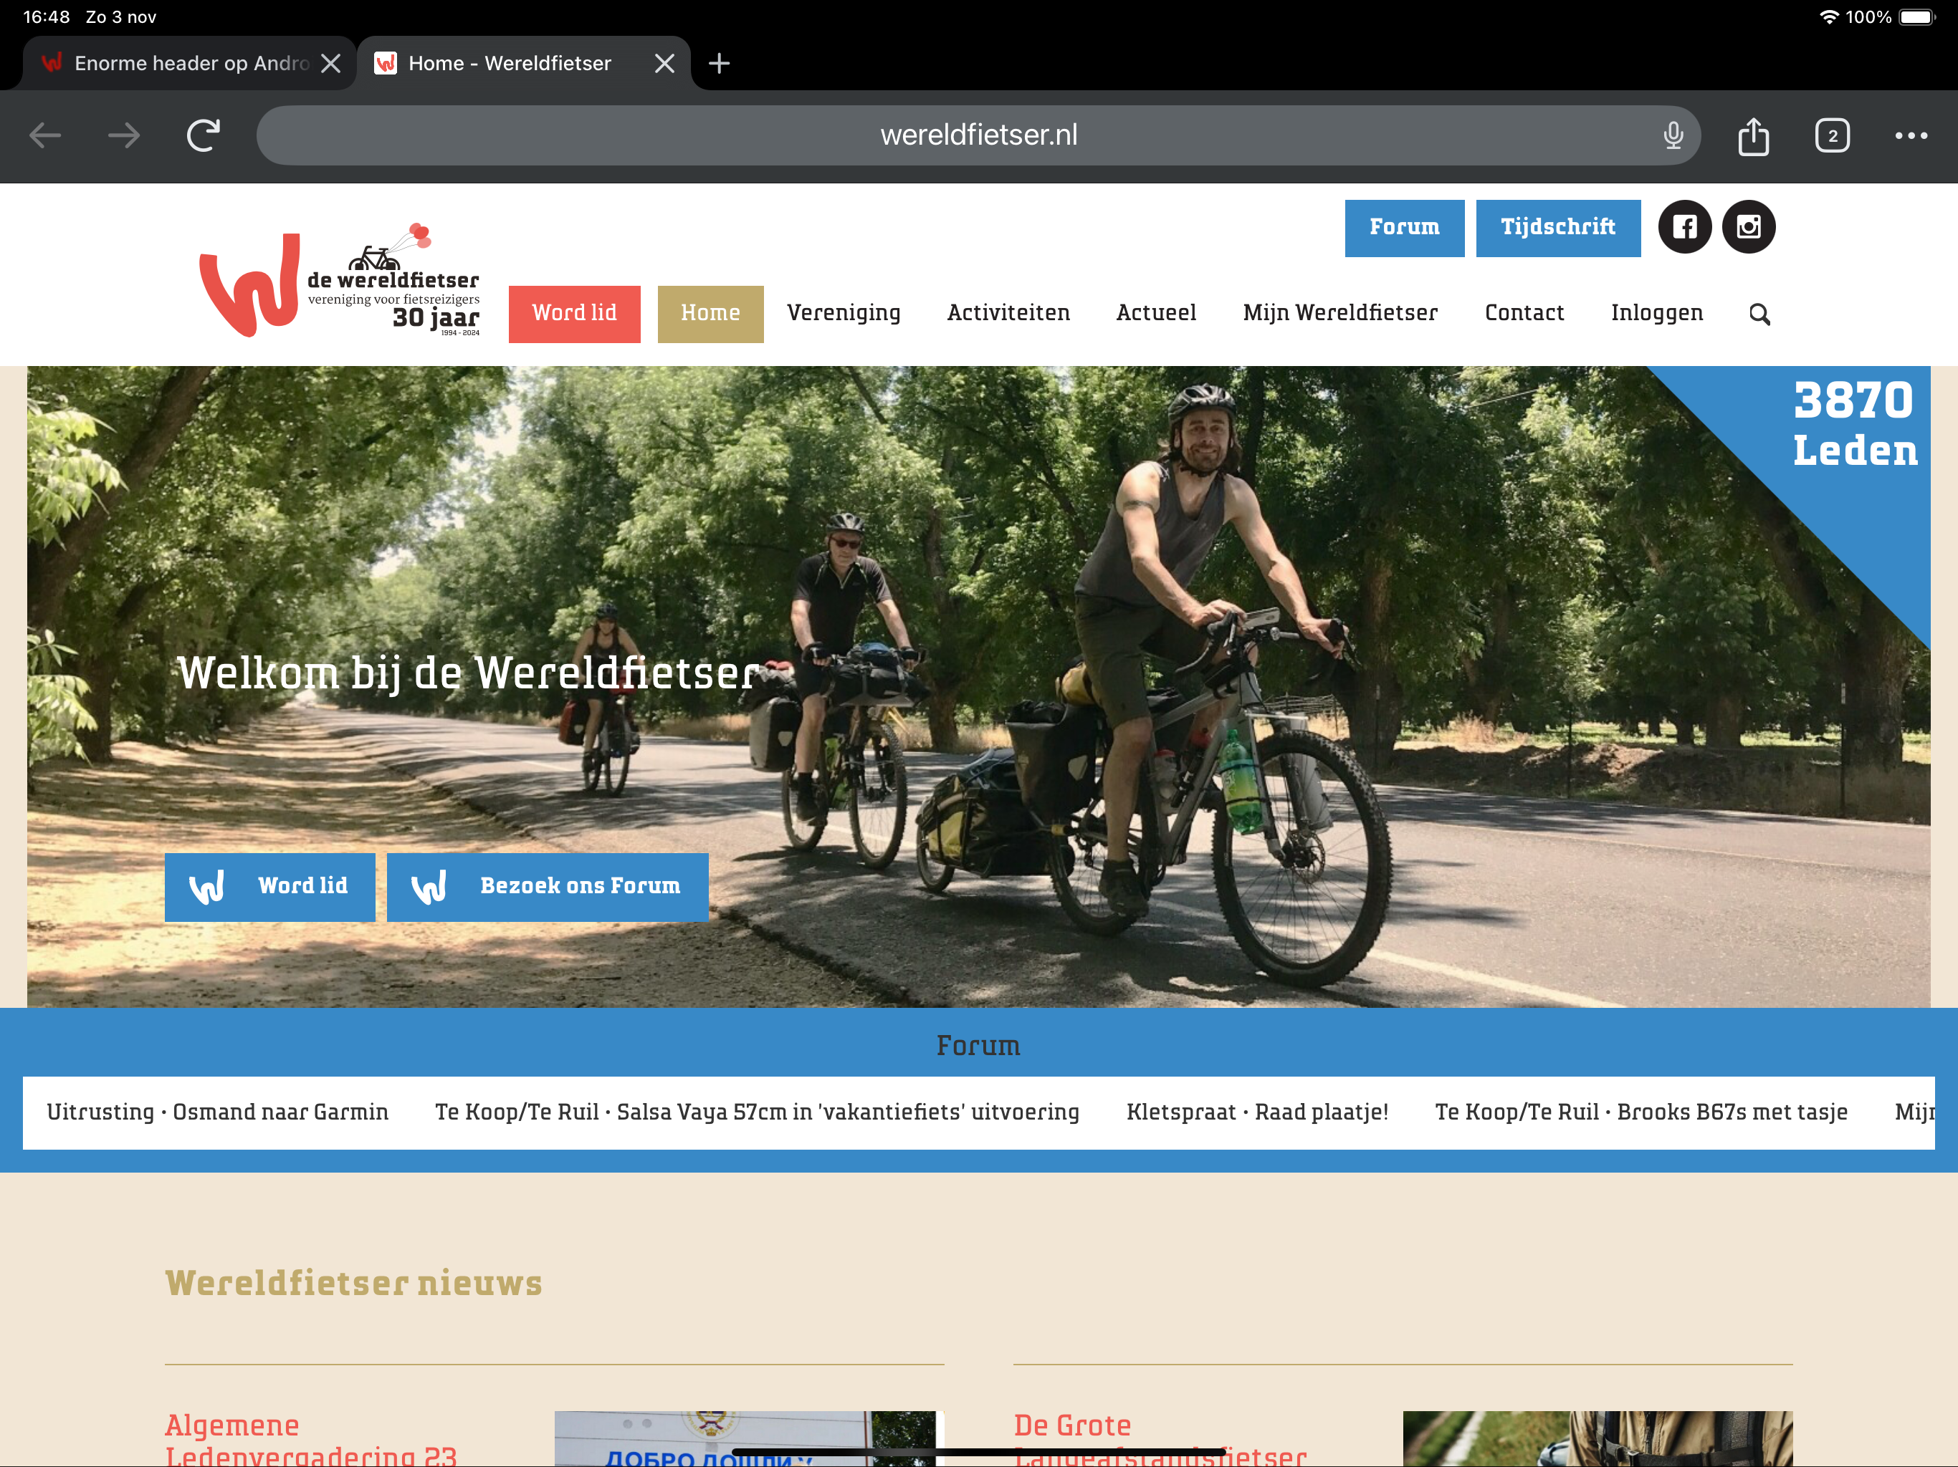
Task: Open the three-dot browser menu
Action: tap(1910, 136)
